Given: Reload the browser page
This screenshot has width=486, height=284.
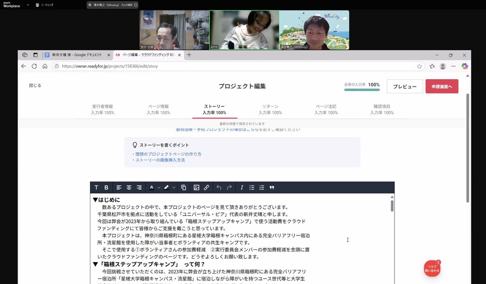Looking at the screenshot, I should (34, 66).
